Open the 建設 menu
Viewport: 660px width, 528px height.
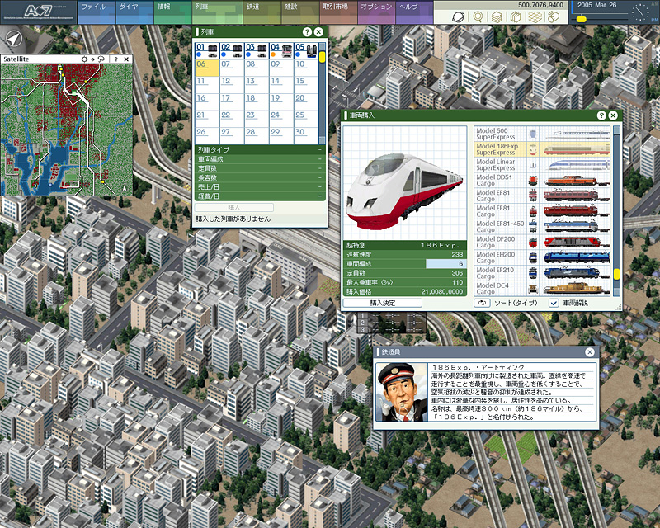[300, 12]
